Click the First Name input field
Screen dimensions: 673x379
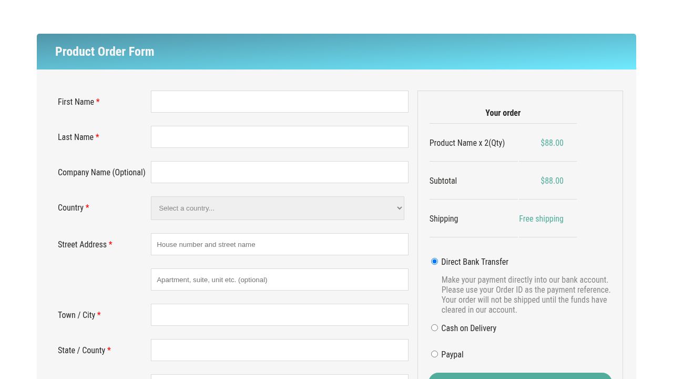coord(279,102)
